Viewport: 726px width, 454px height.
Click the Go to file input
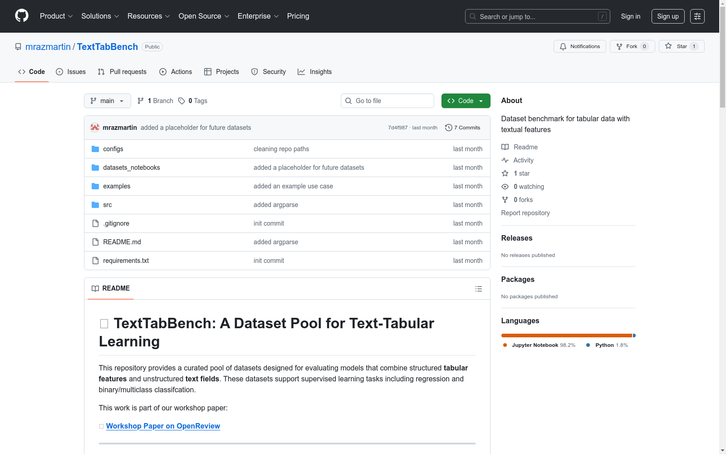388,101
